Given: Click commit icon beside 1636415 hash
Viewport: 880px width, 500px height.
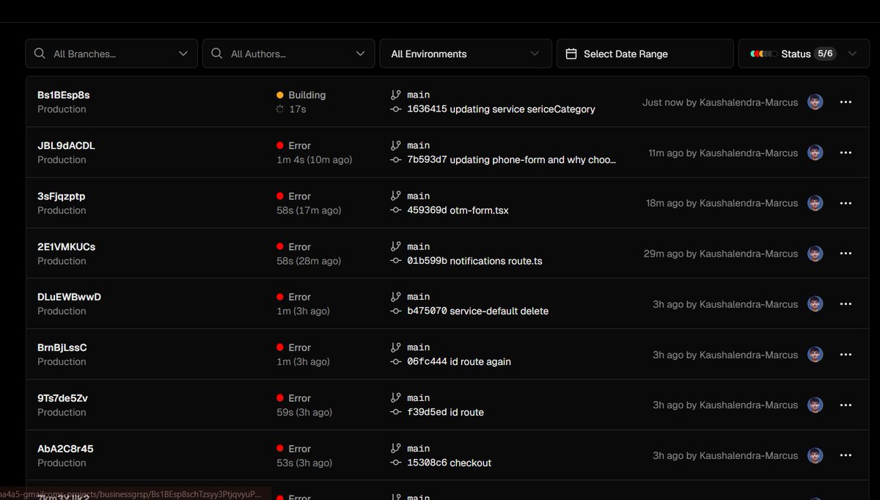Looking at the screenshot, I should [396, 109].
